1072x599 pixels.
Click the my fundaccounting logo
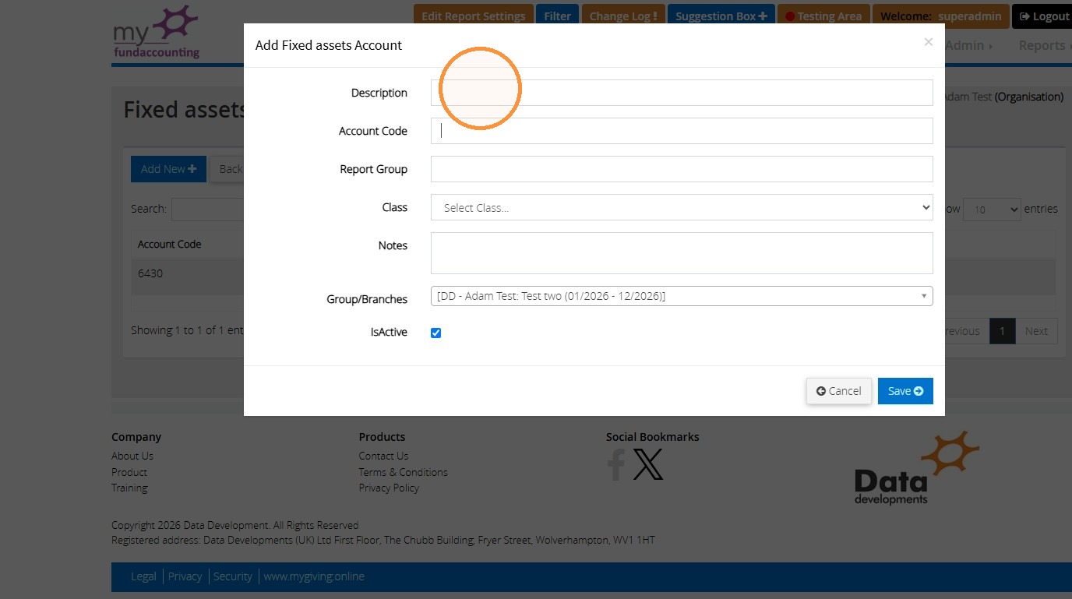coord(157,32)
